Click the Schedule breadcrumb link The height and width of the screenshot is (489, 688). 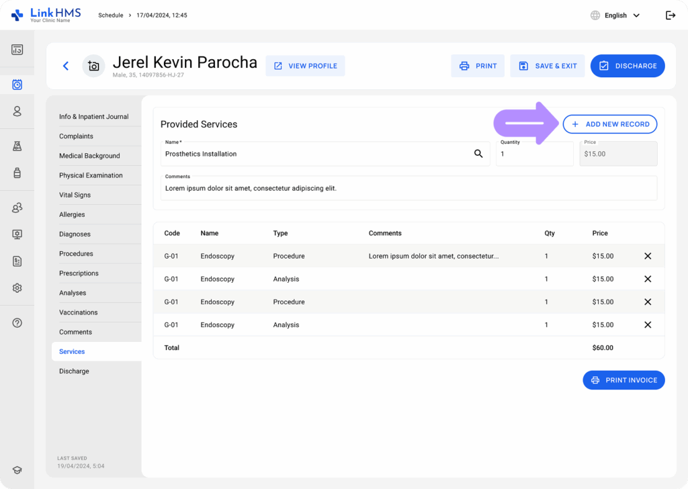tap(111, 15)
